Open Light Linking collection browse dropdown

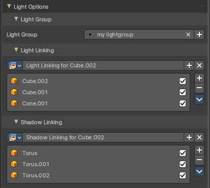click(x=15, y=65)
